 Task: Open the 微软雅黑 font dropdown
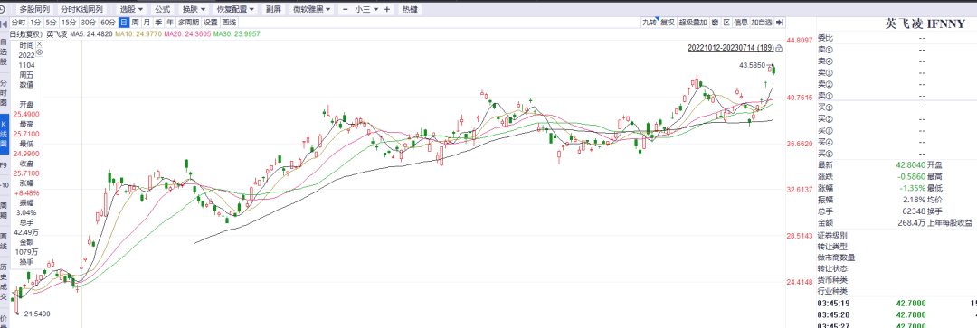pos(311,9)
